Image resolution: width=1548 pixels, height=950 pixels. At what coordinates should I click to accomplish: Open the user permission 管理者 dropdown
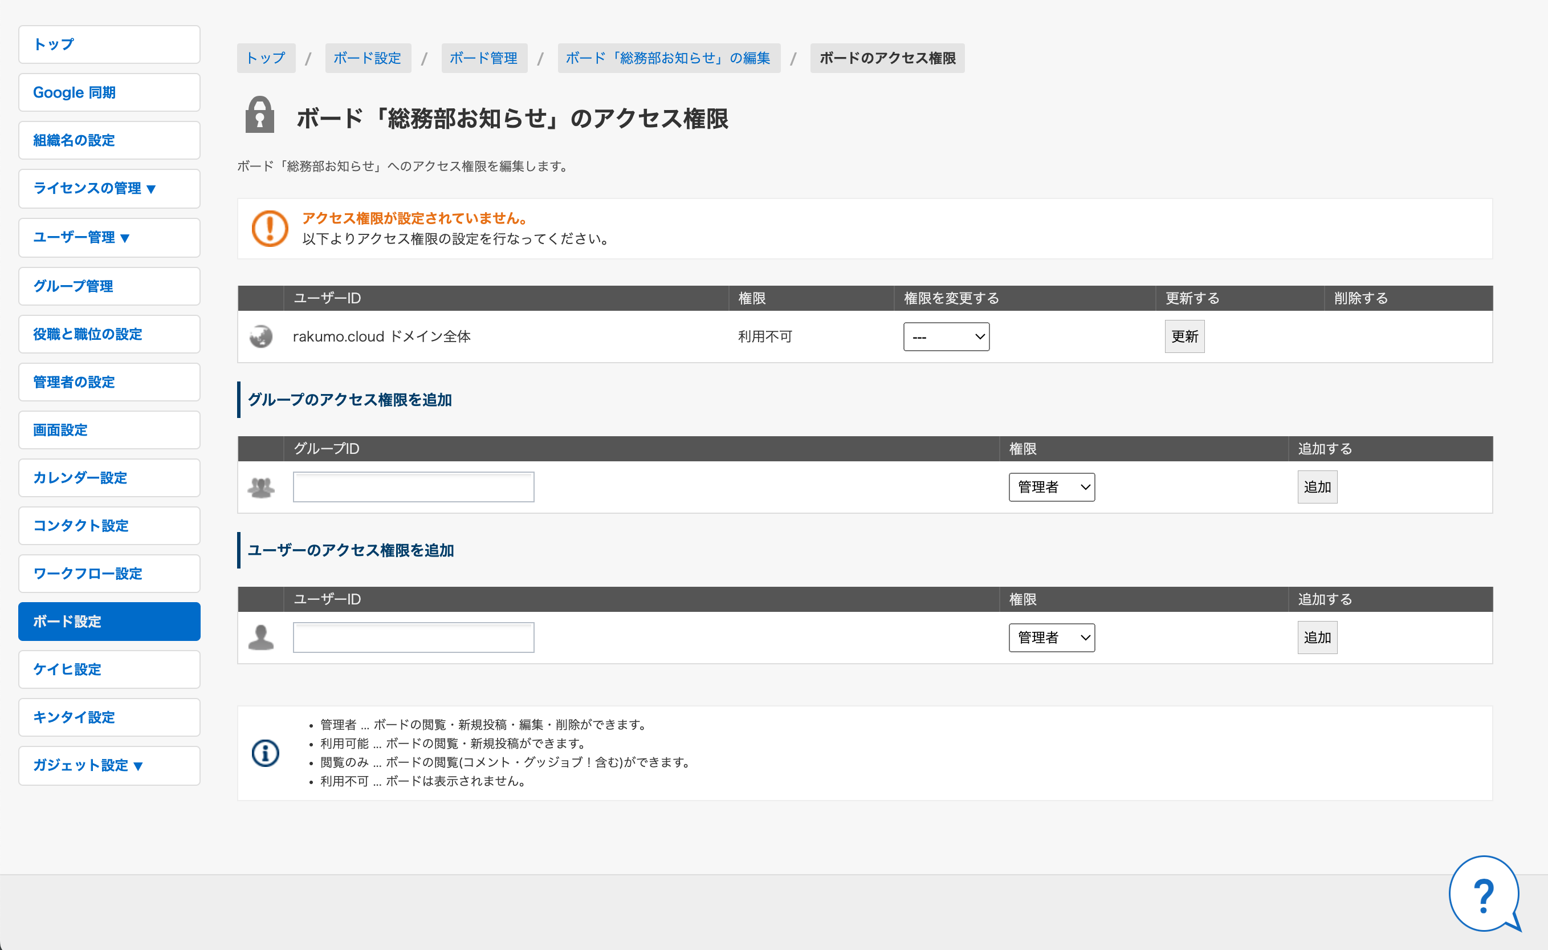point(1052,638)
